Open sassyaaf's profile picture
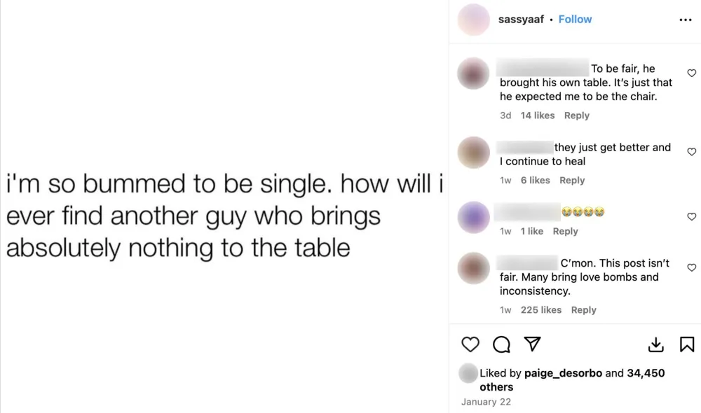This screenshot has height=413, width=701. tap(473, 20)
